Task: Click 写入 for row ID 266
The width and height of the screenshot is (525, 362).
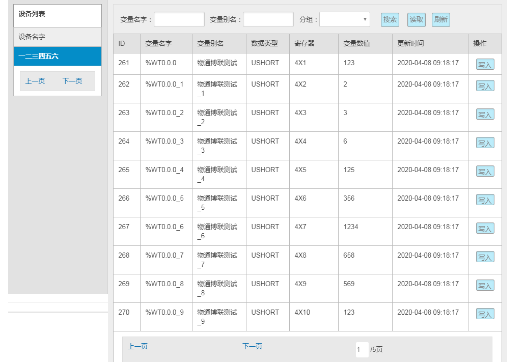Action: click(485, 200)
